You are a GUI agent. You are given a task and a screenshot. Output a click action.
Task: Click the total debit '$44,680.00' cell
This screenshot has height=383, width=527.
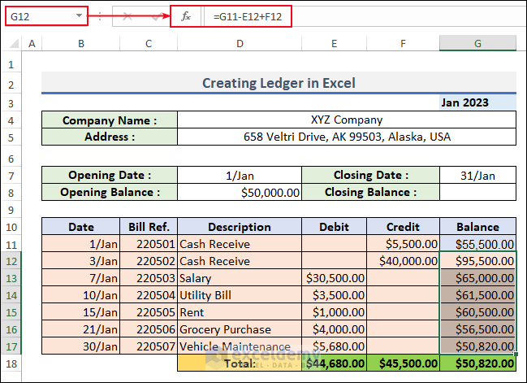334,363
